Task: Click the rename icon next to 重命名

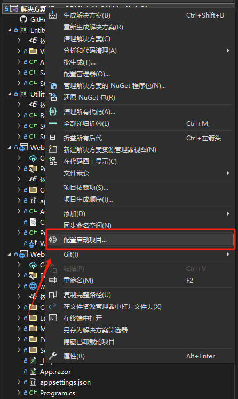Action: (x=53, y=280)
